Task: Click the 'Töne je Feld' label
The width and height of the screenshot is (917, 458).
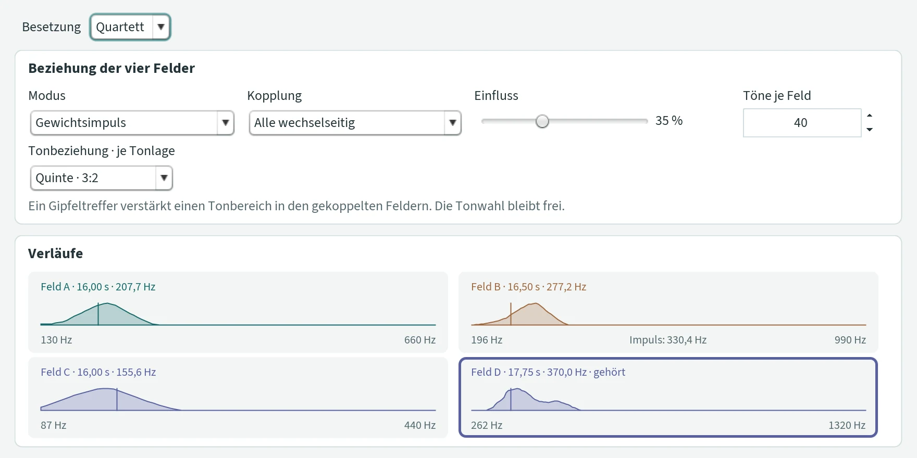Action: 777,96
